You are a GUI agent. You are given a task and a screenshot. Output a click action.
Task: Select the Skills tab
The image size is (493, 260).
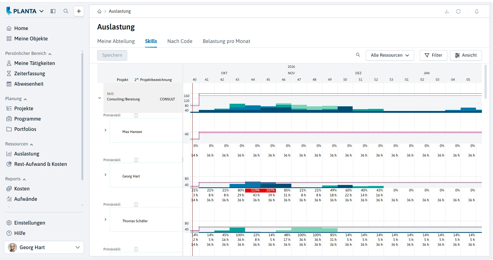(151, 41)
